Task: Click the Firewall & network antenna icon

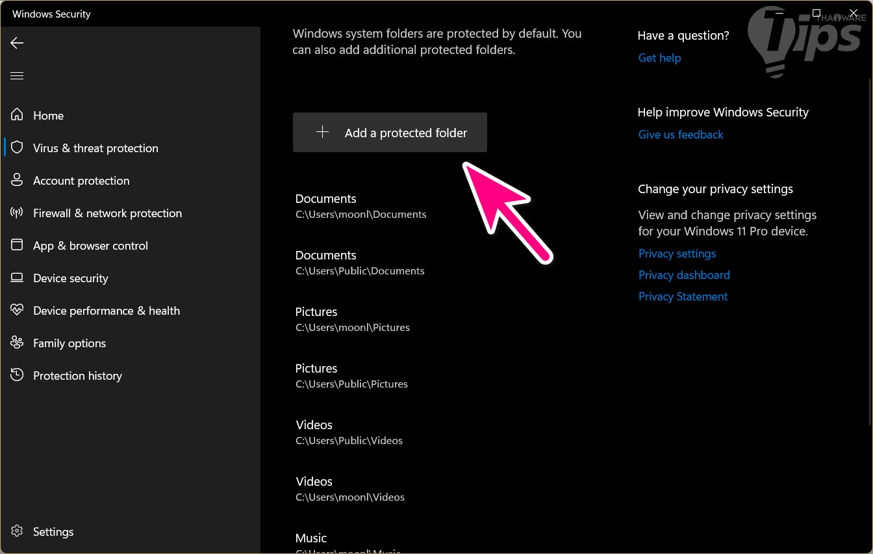Action: [x=17, y=213]
